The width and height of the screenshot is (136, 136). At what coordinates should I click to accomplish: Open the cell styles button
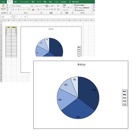pos(80,10)
